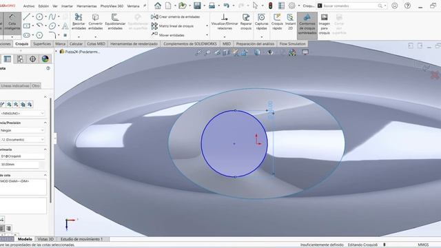Open the NINGUNO style dropdown

click(23, 113)
